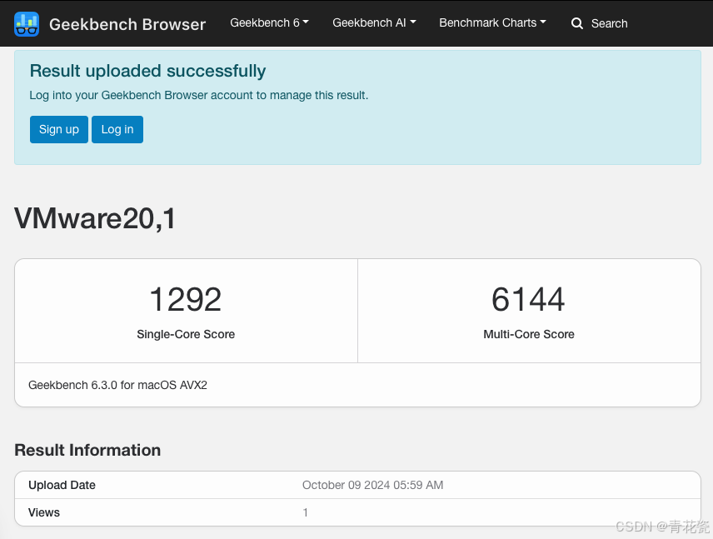Screen dimensions: 713x539
Task: Expand the Geekbench 6 dropdown menu
Action: pyautogui.click(x=269, y=22)
